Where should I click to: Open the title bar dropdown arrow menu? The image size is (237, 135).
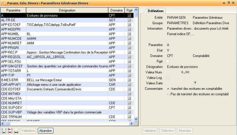[224, 3]
